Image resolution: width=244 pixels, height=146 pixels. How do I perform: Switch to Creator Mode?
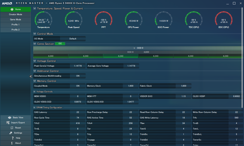point(16,14)
